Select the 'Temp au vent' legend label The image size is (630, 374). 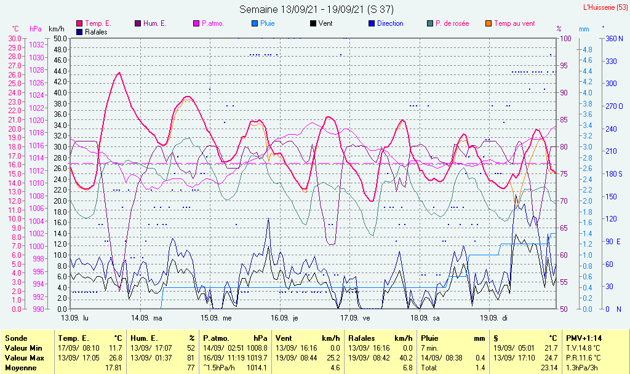click(514, 24)
